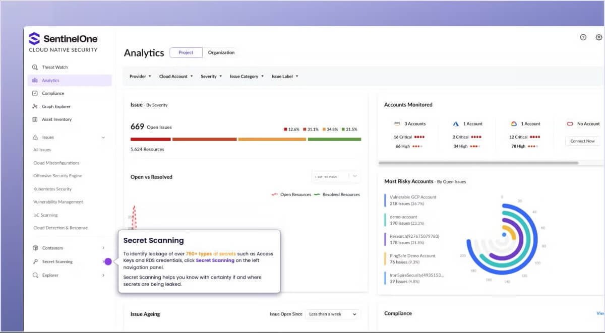Click the Analytics bar chart icon
605x333 pixels.
(35, 80)
